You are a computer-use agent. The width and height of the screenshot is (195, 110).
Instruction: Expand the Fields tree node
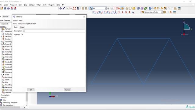tap(1, 75)
